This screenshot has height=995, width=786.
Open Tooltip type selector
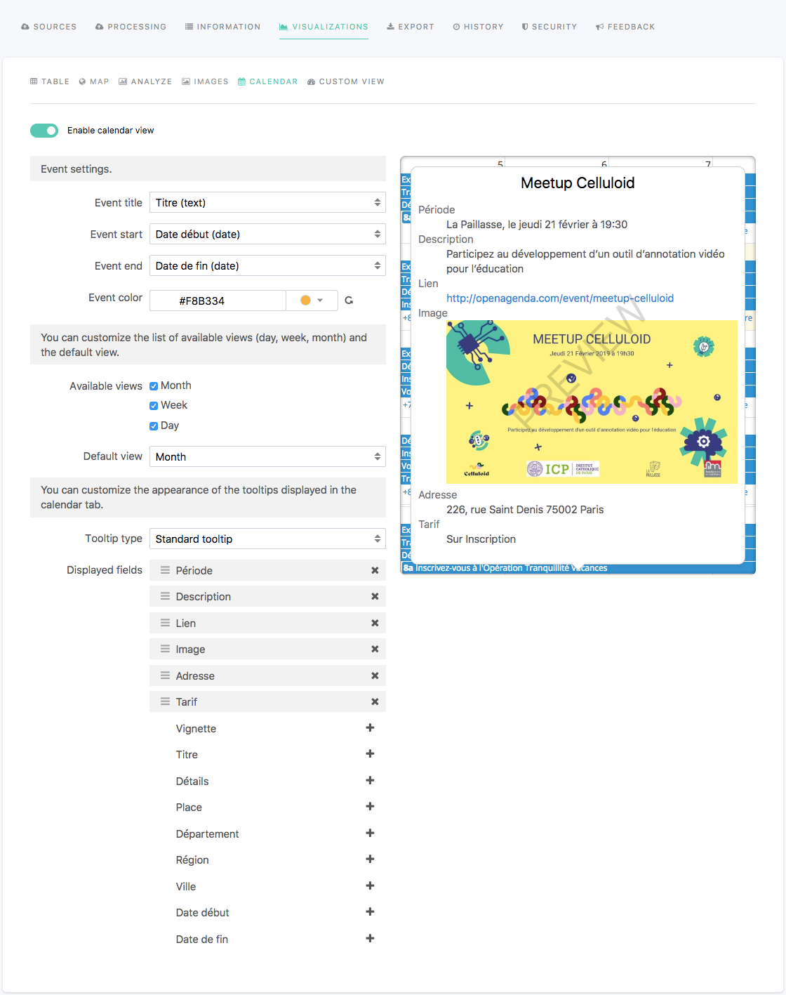point(267,539)
